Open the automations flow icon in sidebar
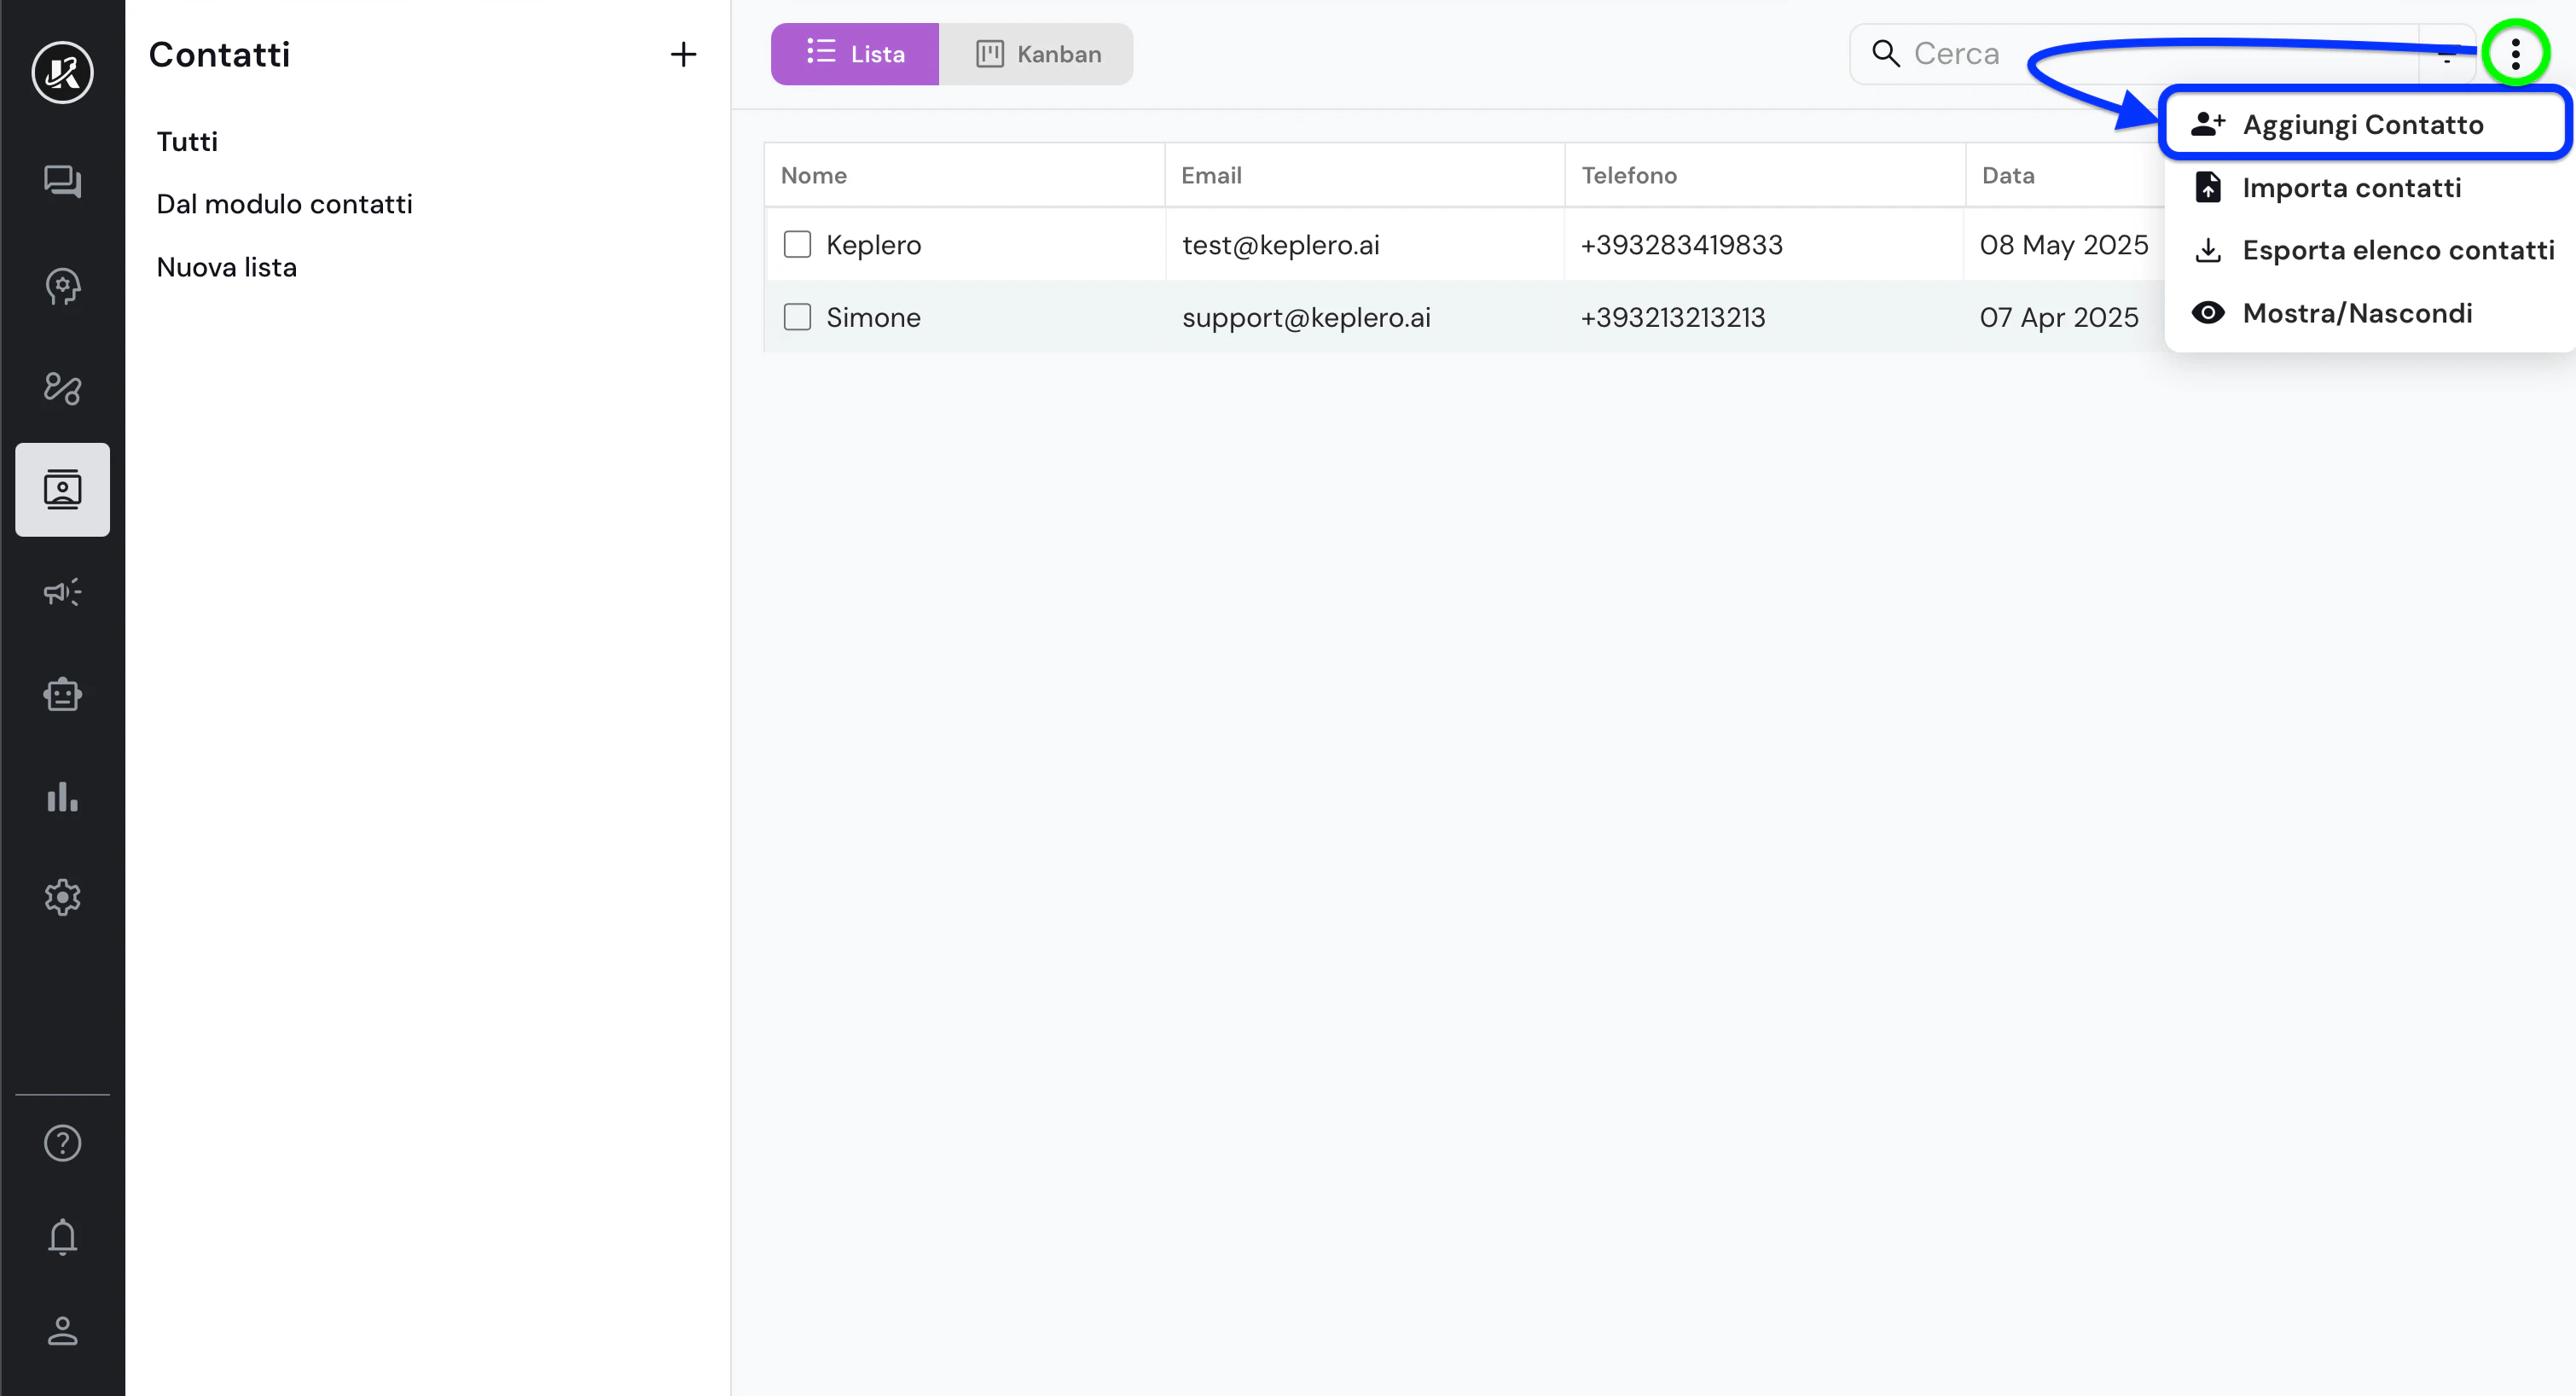The image size is (2576, 1396). 62,388
